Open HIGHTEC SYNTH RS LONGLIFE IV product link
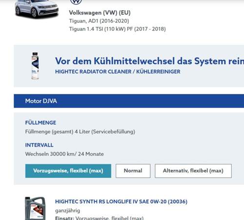The height and width of the screenshot is (220, 244). pyautogui.click(x=121, y=202)
